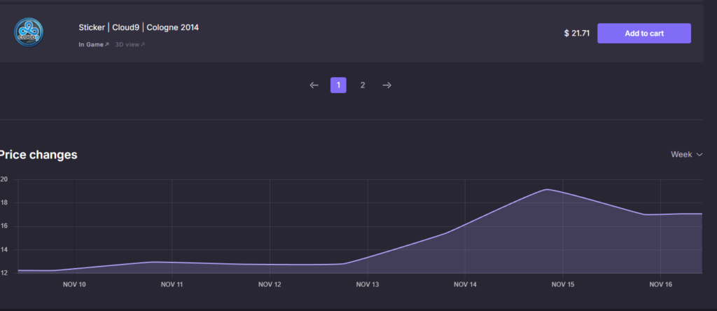717x311 pixels.
Task: Go to next page with right arrow
Action: [x=387, y=85]
